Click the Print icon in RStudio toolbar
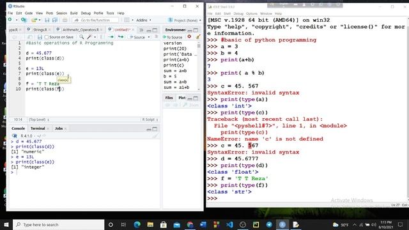This screenshot has height=230, width=409. [65, 20]
